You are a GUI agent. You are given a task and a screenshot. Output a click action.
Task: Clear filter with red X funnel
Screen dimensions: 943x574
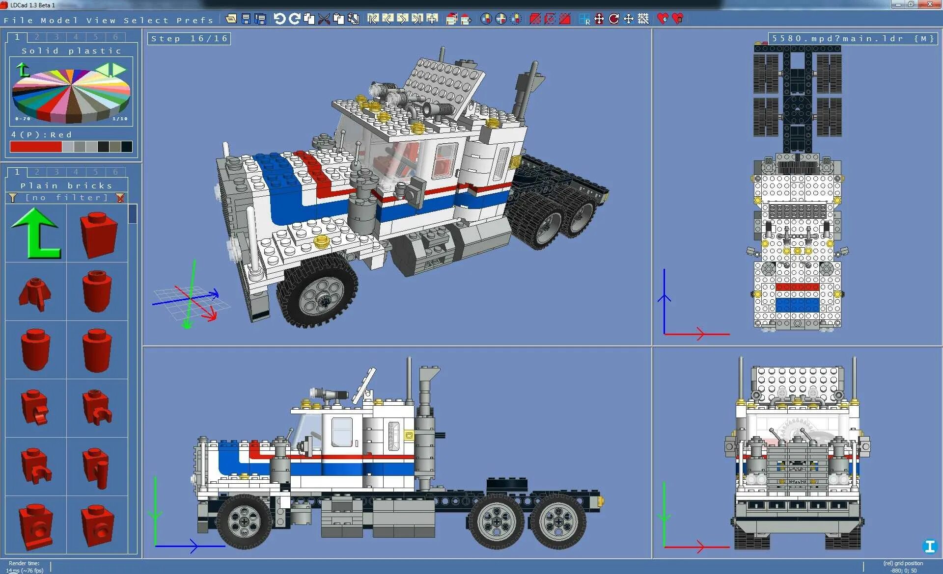120,198
